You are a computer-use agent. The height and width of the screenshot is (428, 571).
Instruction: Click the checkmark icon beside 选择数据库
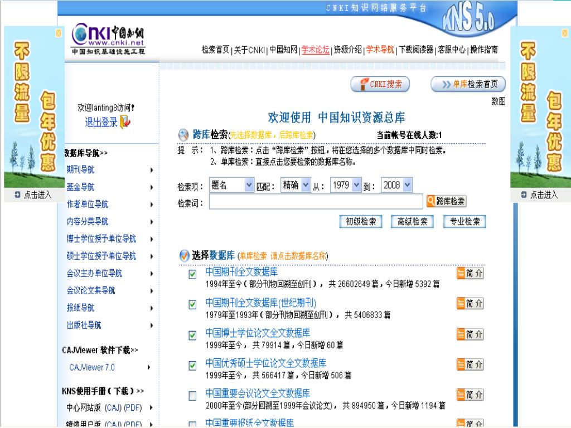pos(185,255)
